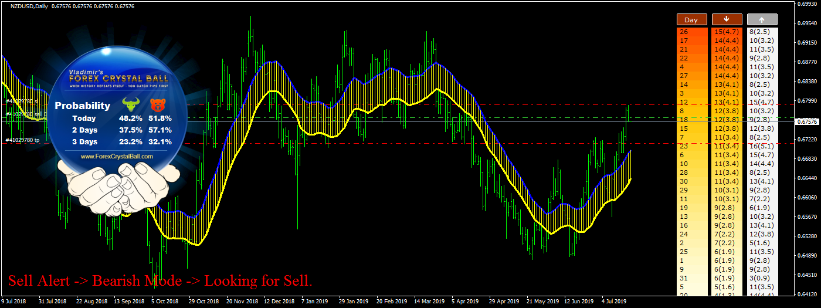Click the Day column header button
Viewport: 821px width, 308px height.
pyautogui.click(x=691, y=19)
